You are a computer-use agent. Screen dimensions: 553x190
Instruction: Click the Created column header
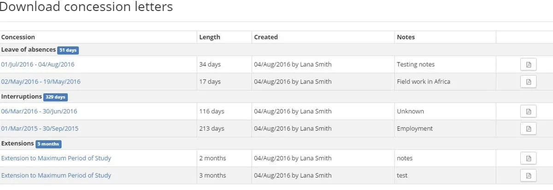click(266, 37)
